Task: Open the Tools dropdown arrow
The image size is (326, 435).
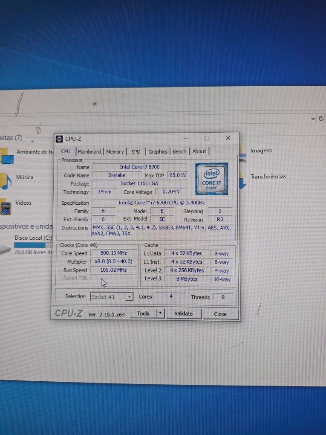Action: (161, 313)
